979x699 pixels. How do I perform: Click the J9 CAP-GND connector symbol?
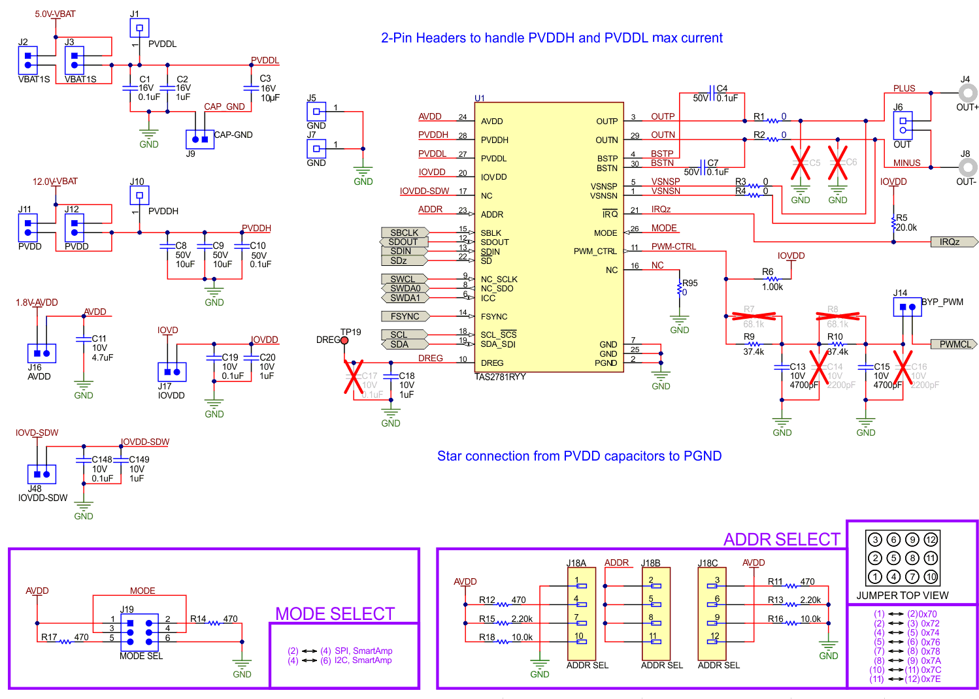[200, 139]
